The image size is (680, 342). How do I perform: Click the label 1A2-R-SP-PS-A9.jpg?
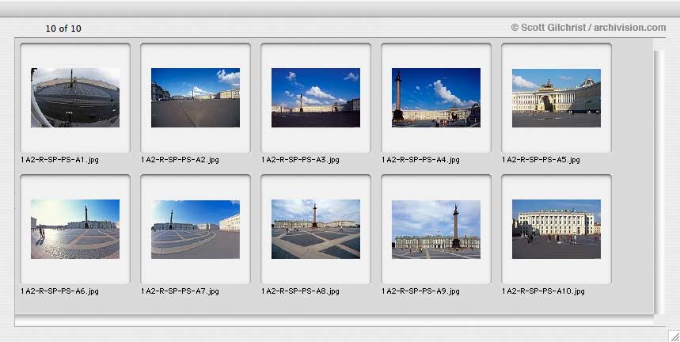(420, 291)
